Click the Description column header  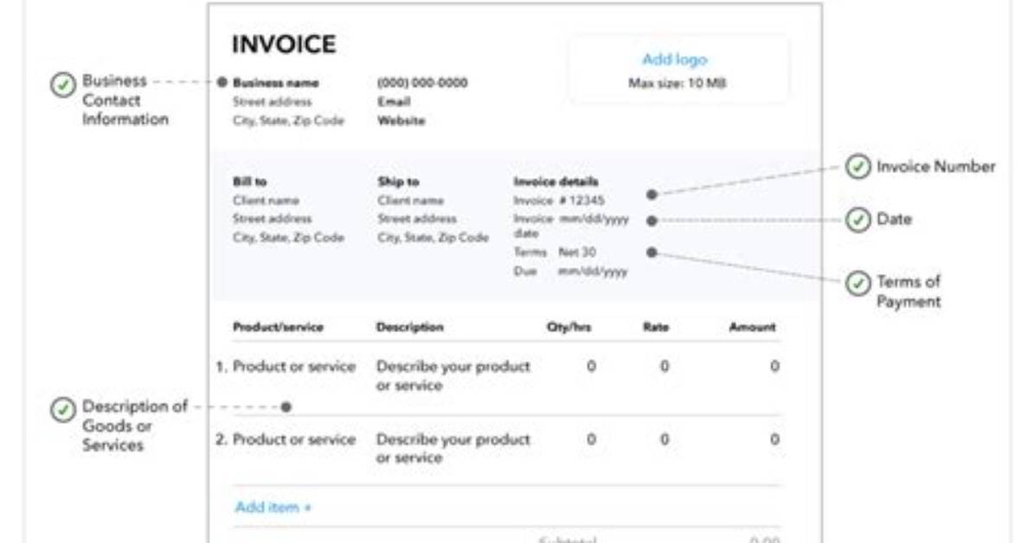coord(410,327)
